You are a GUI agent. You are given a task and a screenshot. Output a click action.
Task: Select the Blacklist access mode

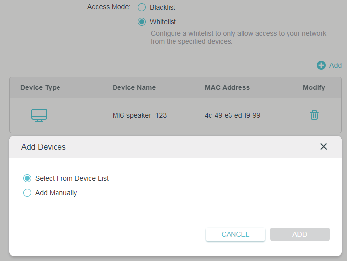(x=142, y=7)
